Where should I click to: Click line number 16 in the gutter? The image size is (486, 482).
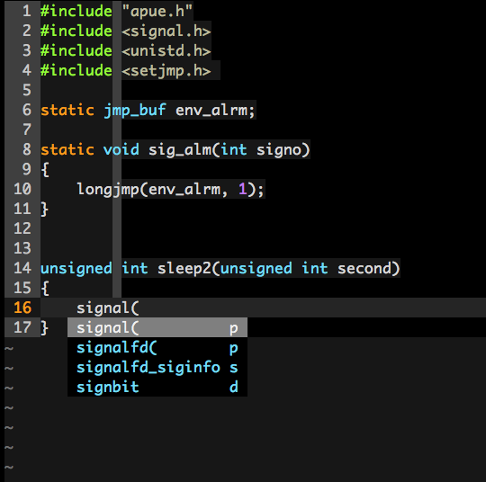tap(22, 308)
